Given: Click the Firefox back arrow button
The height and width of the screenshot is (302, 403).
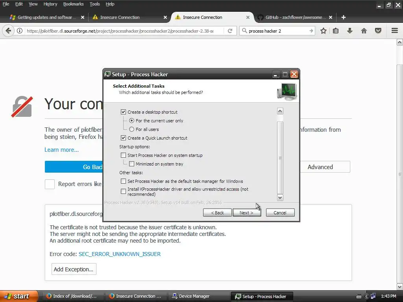Looking at the screenshot, I should pyautogui.click(x=8, y=31).
